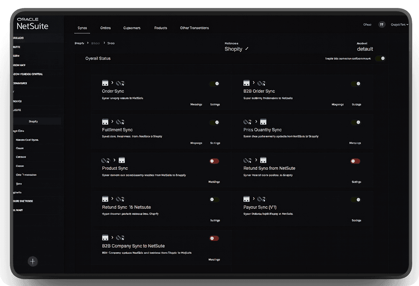Toggle the switch next to Overall Status

(381, 59)
